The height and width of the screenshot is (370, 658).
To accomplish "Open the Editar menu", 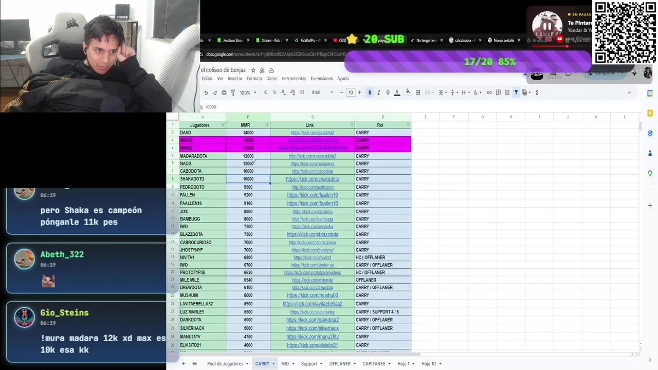I will [x=207, y=79].
